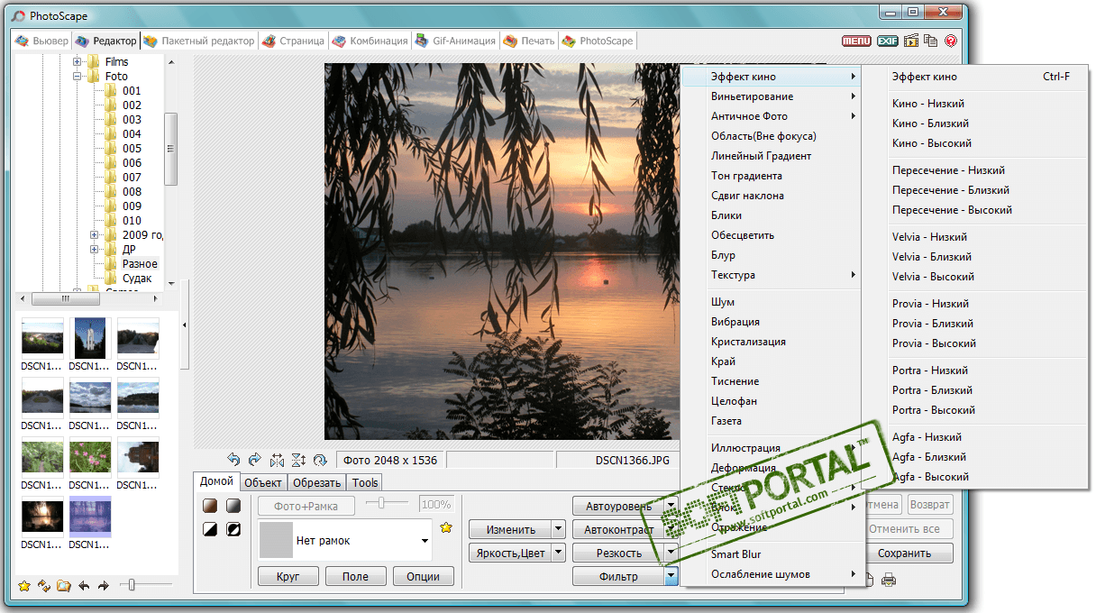Click the black-white diagonal triangle icon
Screen dimensions: 1096x613
(210, 529)
